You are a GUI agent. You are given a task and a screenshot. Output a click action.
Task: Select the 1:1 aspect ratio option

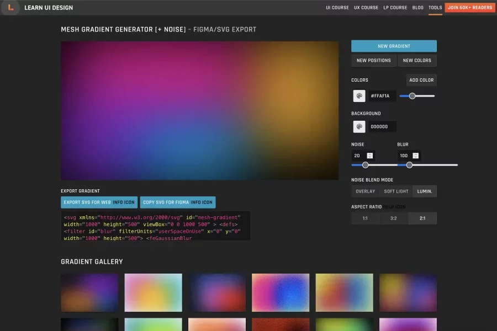click(365, 218)
